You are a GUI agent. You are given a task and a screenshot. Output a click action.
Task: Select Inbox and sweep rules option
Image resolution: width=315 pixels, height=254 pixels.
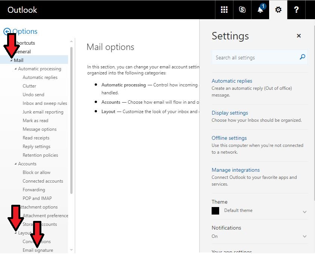[x=45, y=103]
